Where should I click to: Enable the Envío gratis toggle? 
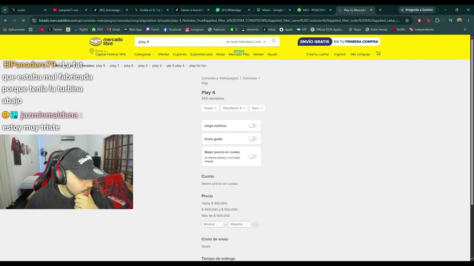(253, 139)
